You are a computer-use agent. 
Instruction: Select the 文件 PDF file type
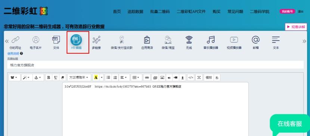point(56,42)
